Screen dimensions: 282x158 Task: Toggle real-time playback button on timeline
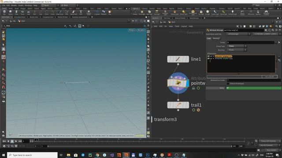[8, 146]
